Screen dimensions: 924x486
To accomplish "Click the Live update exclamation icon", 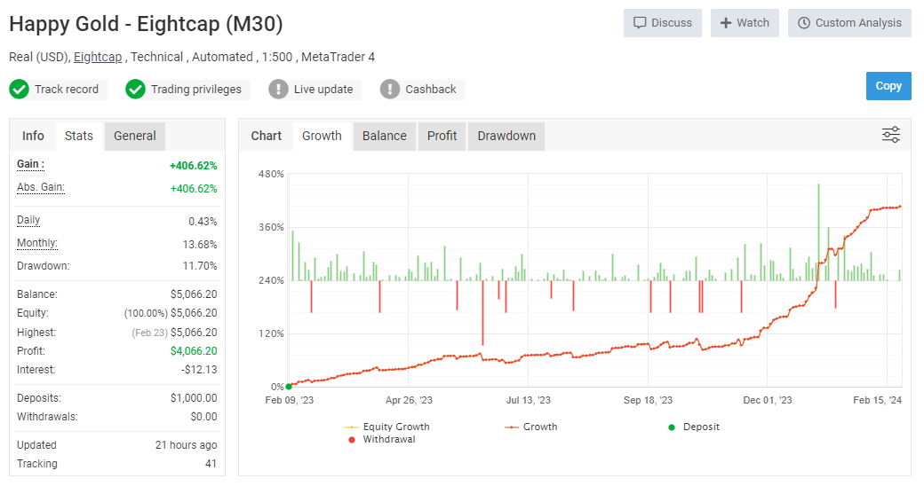I will [278, 89].
